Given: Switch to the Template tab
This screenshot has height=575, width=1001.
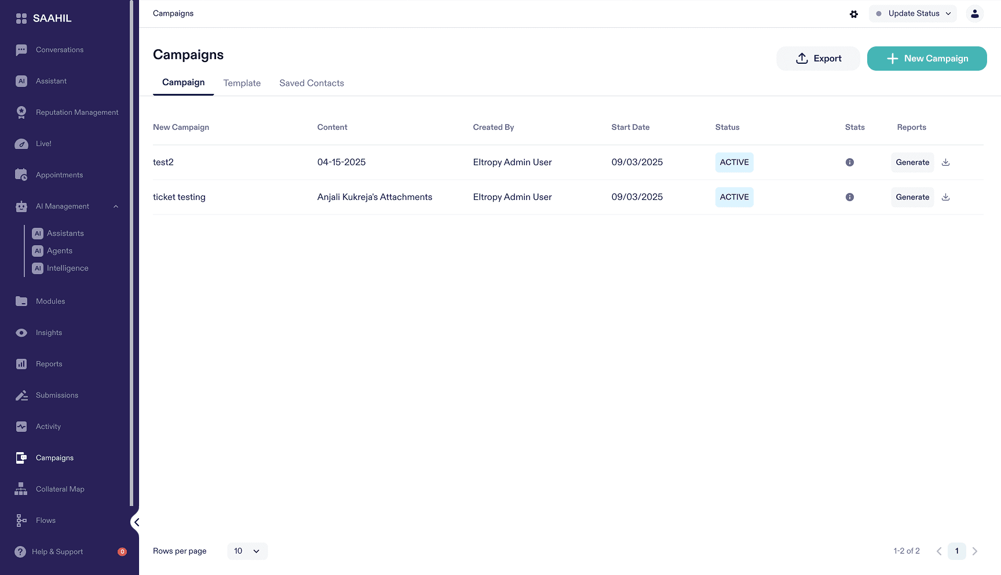Looking at the screenshot, I should [x=242, y=83].
